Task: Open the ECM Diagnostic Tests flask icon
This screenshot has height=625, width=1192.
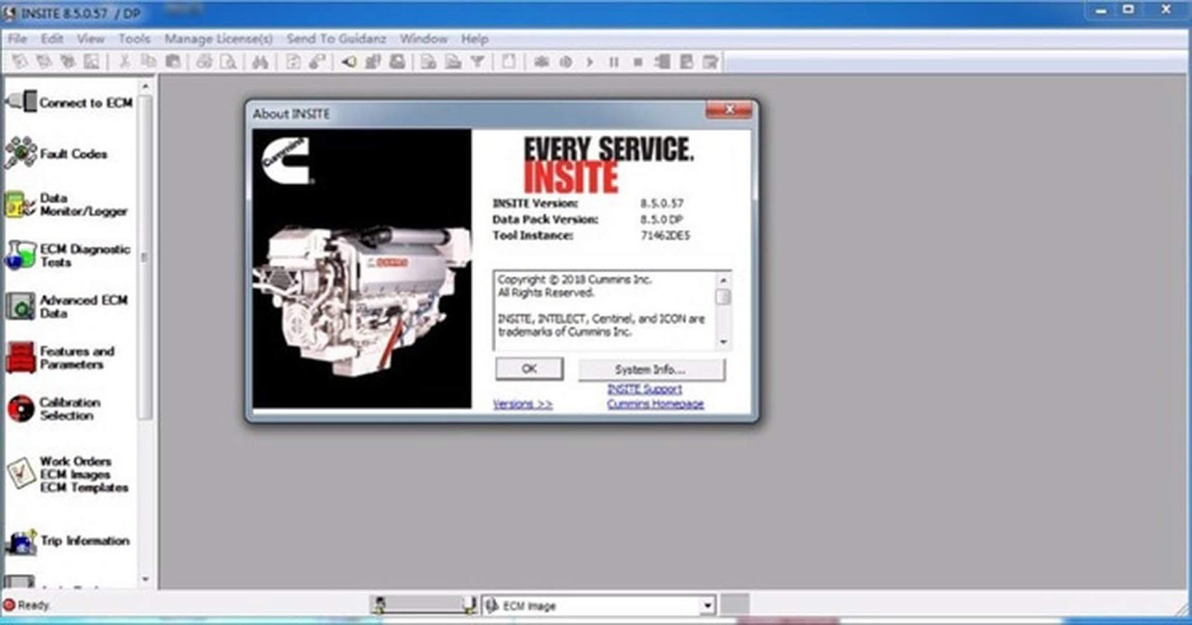Action: point(20,254)
